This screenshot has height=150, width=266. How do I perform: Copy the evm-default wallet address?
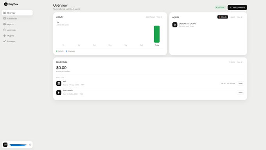(81, 94)
